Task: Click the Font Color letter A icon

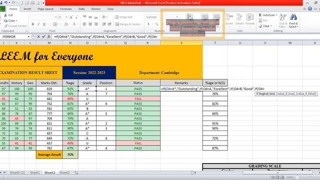Action: (x=74, y=24)
